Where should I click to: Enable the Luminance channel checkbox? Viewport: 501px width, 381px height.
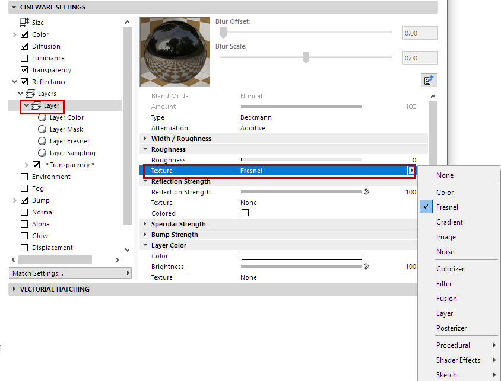(24, 57)
